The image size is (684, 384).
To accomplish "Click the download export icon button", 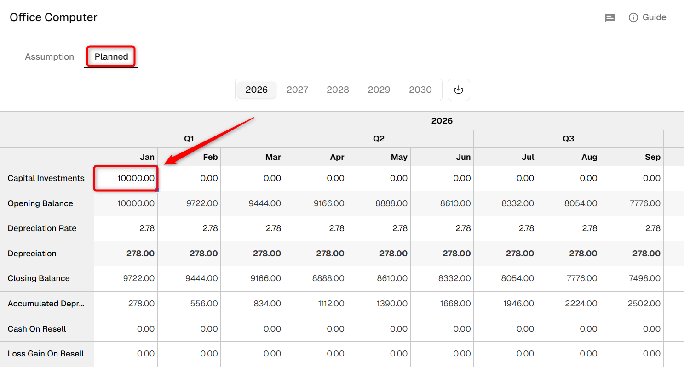I will (459, 90).
